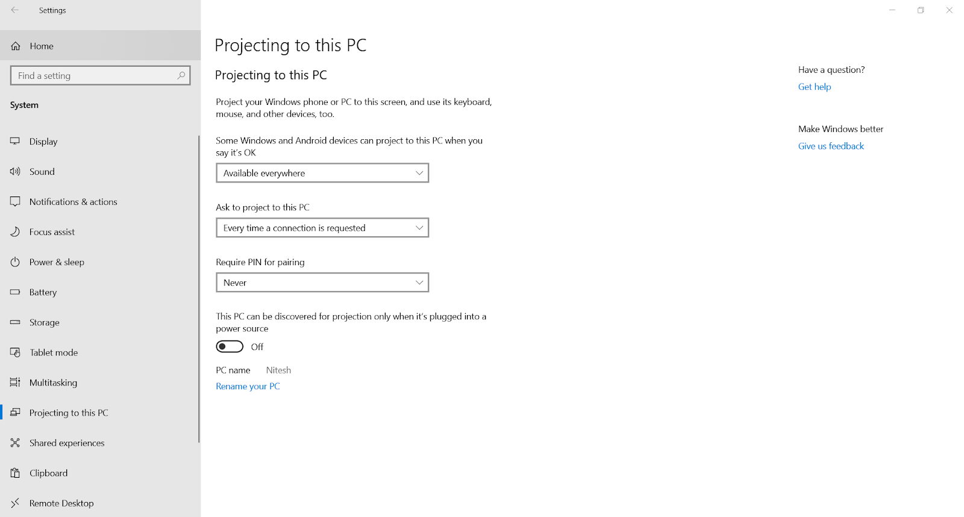Expand "Every time a connection is requested" dropdown
Screen dimensions: 964x517
322,228
